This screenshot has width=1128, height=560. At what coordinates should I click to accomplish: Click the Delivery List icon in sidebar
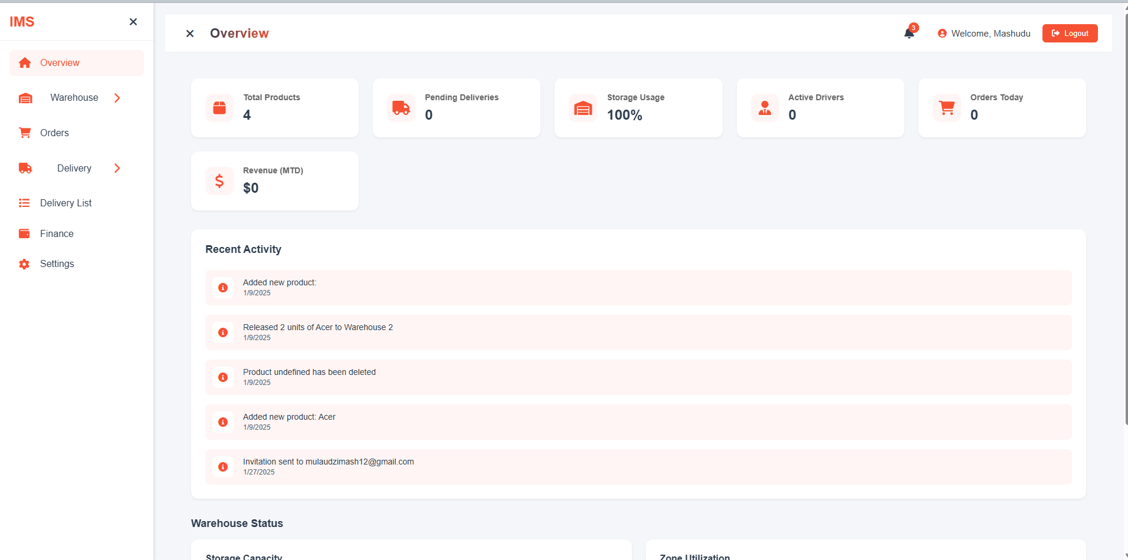(24, 203)
